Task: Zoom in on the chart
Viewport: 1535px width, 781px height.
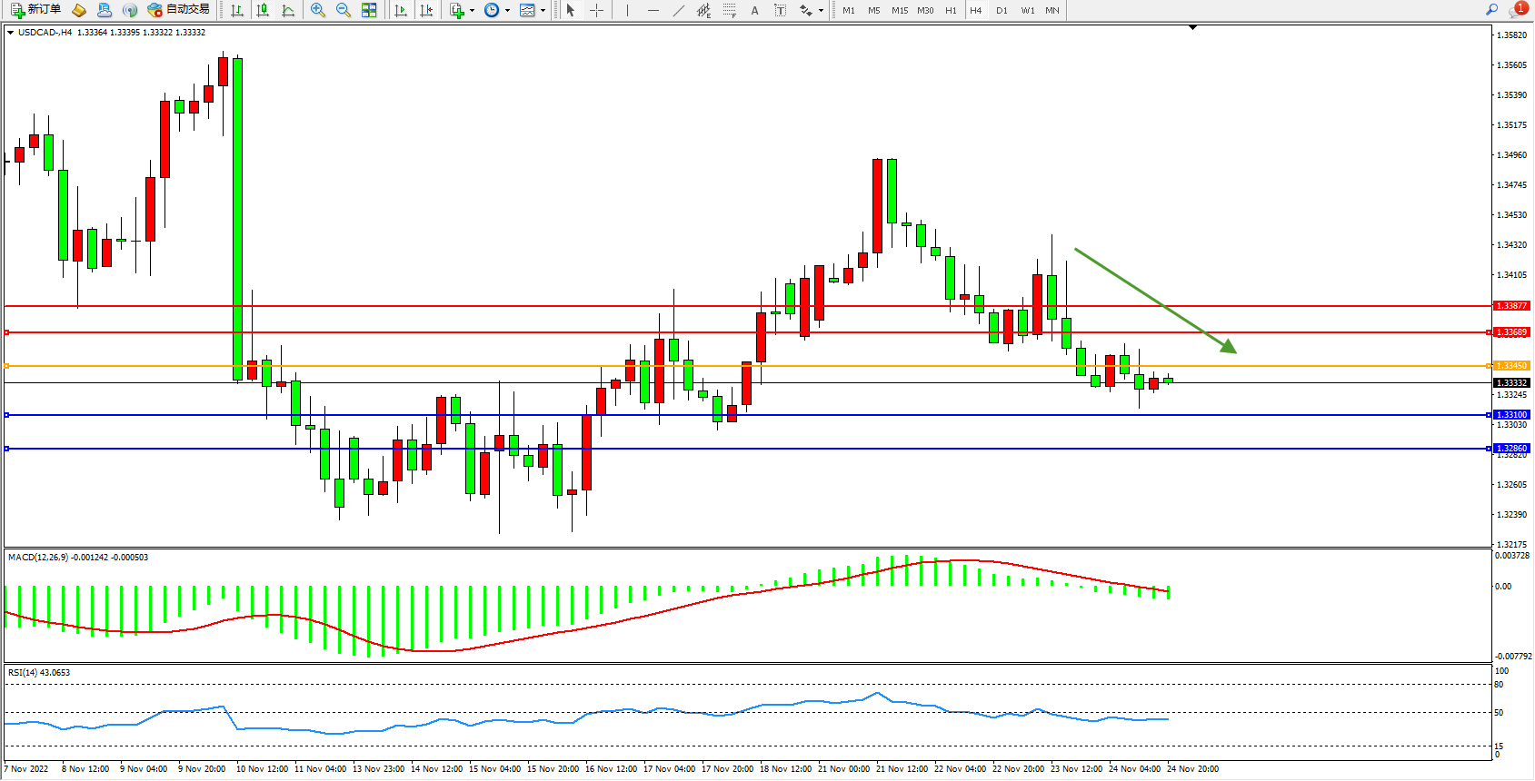Action: coord(318,10)
